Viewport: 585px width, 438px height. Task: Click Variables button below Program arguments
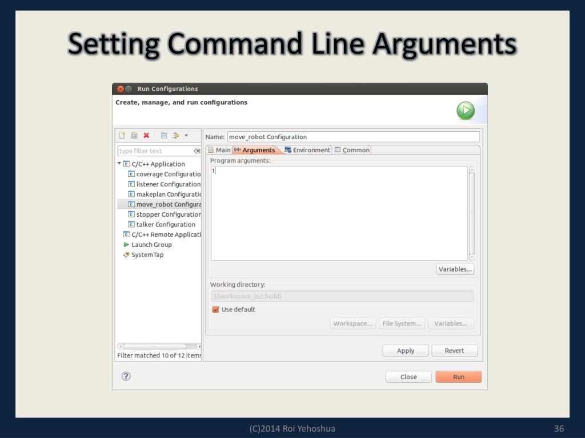pyautogui.click(x=455, y=269)
